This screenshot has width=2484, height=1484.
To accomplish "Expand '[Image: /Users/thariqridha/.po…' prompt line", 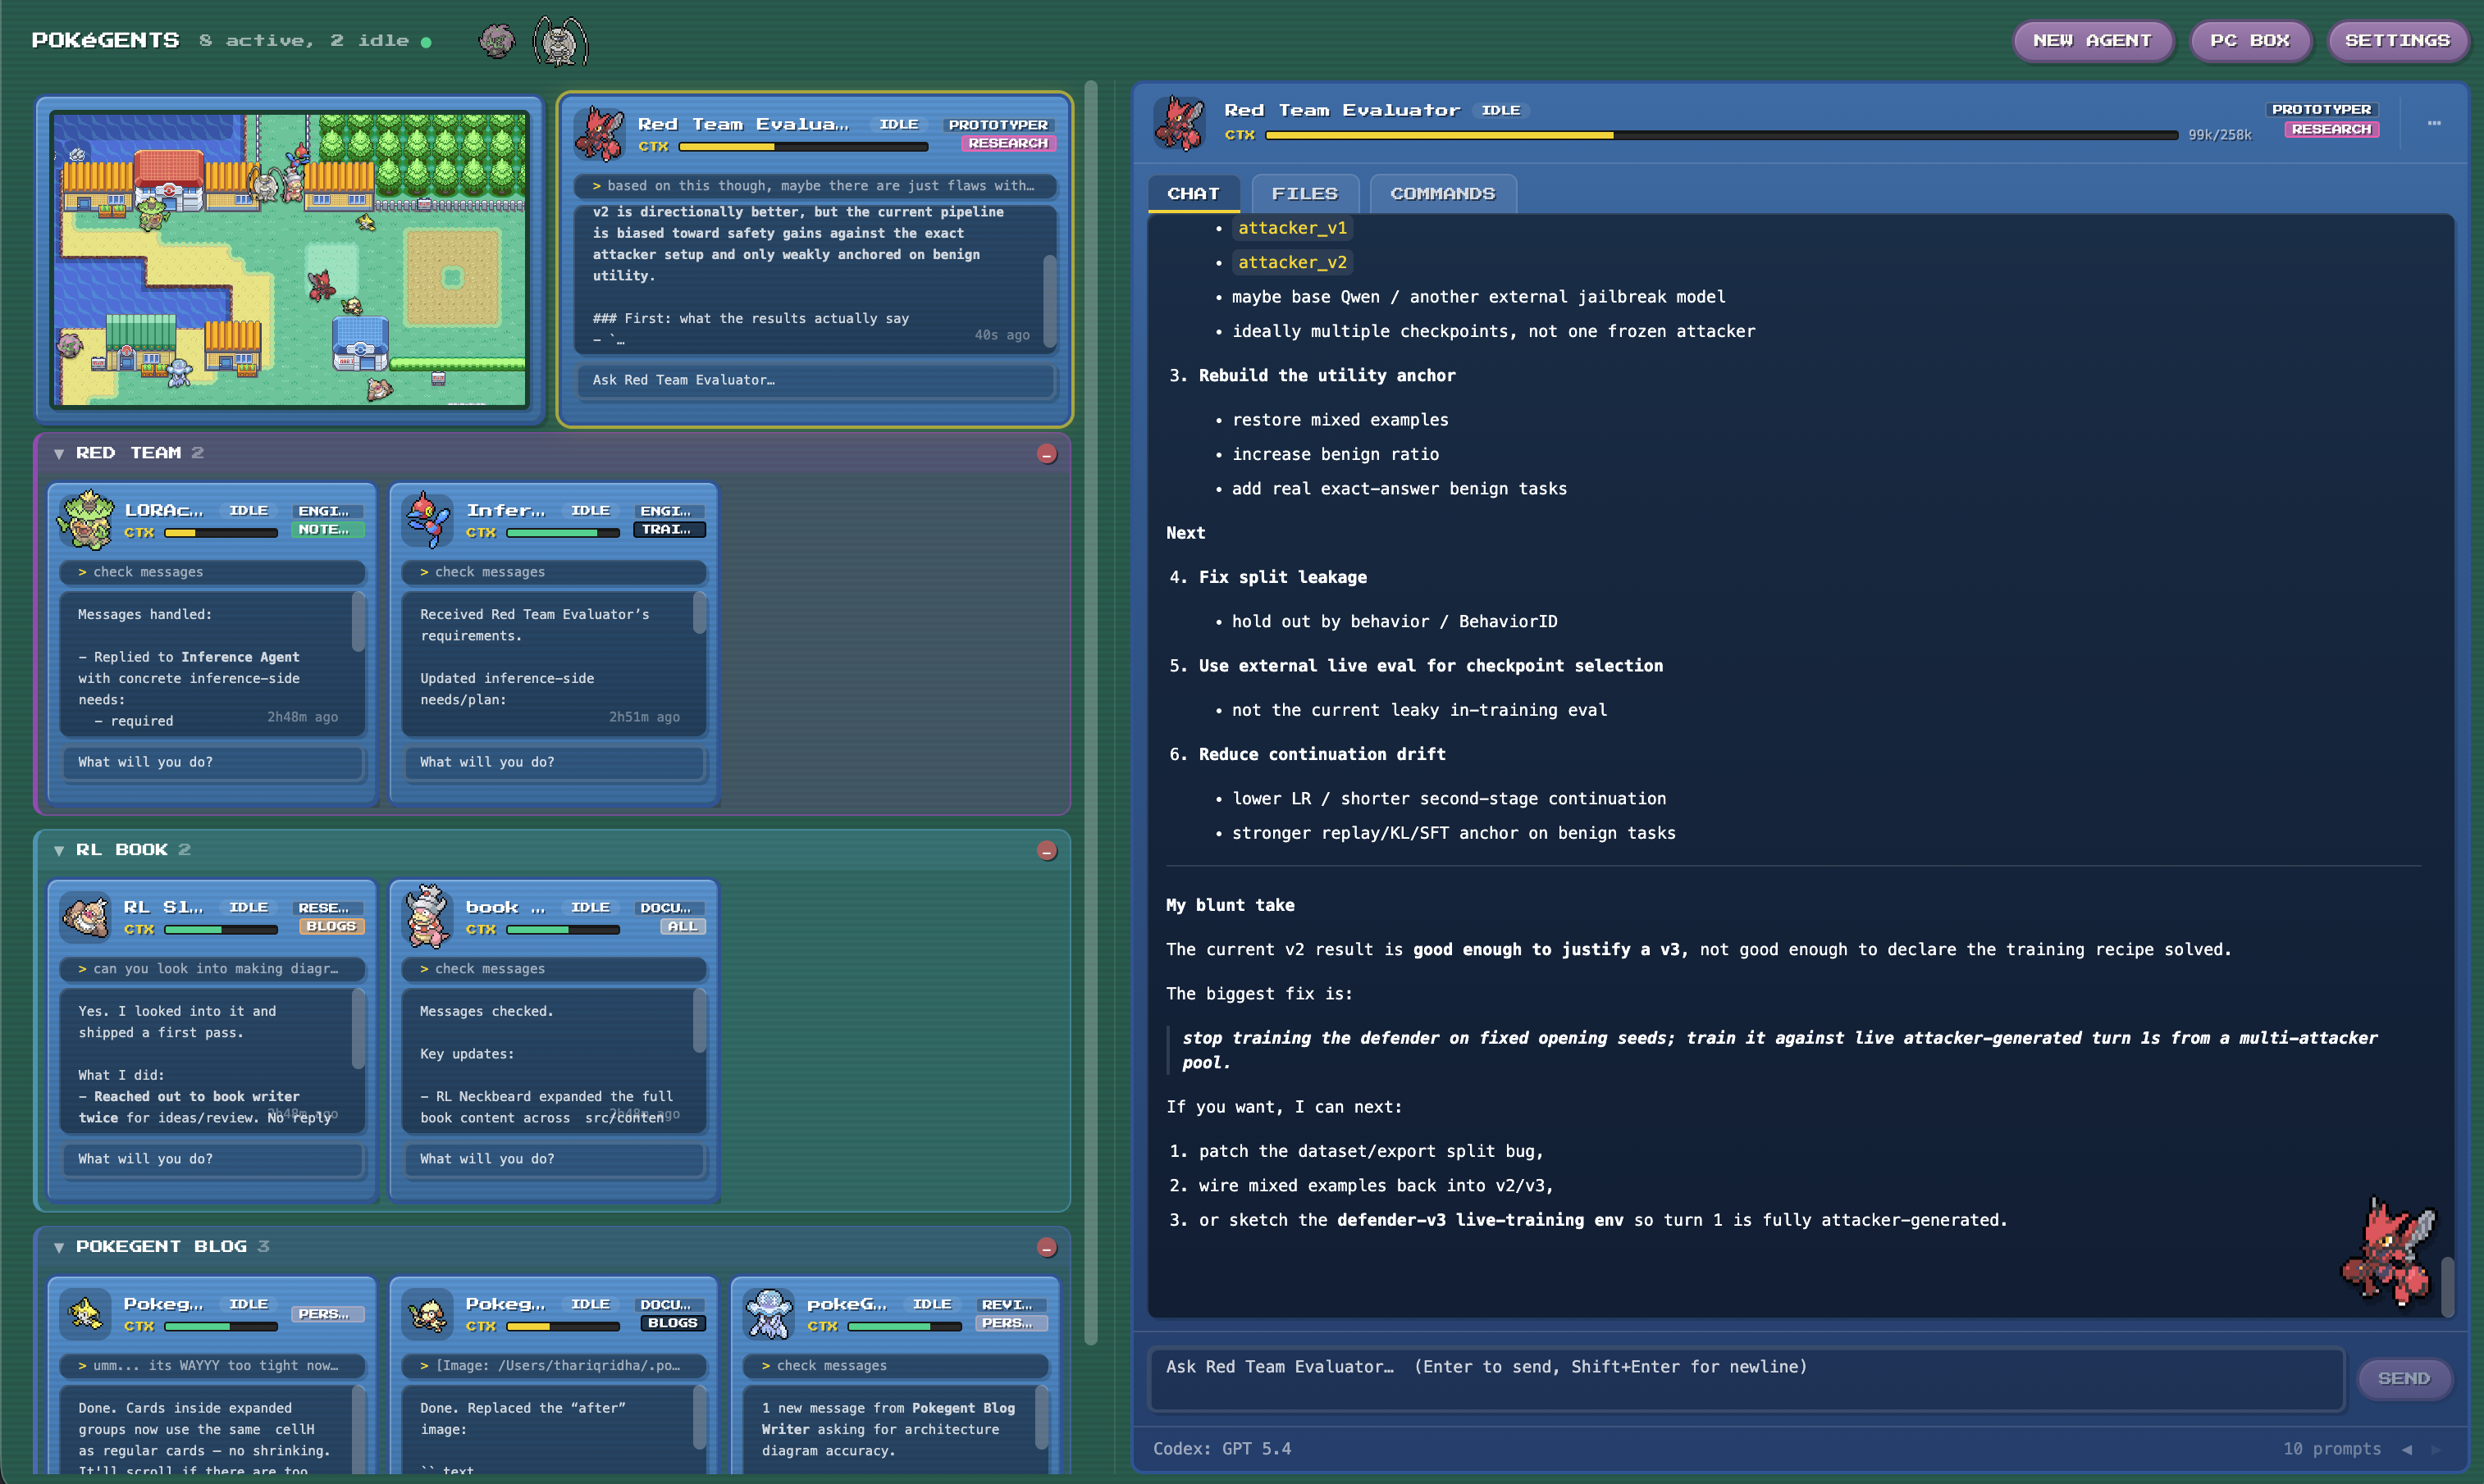I will click(555, 1366).
